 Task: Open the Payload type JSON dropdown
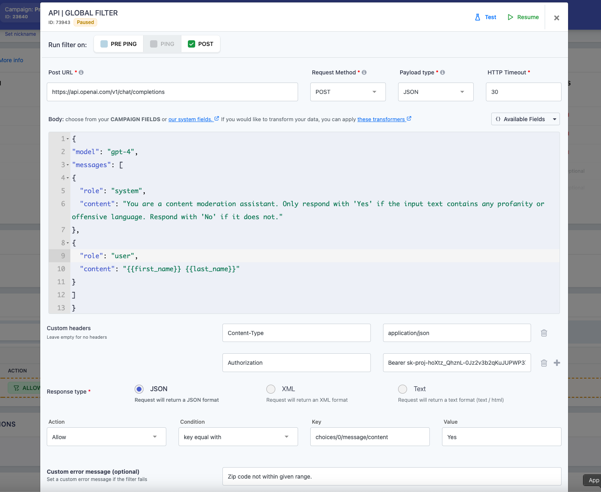tap(436, 92)
